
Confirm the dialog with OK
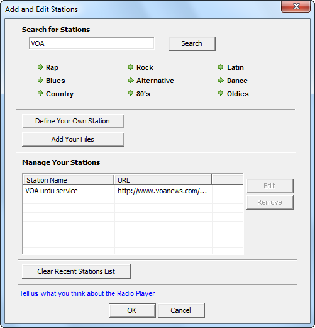[x=132, y=310]
